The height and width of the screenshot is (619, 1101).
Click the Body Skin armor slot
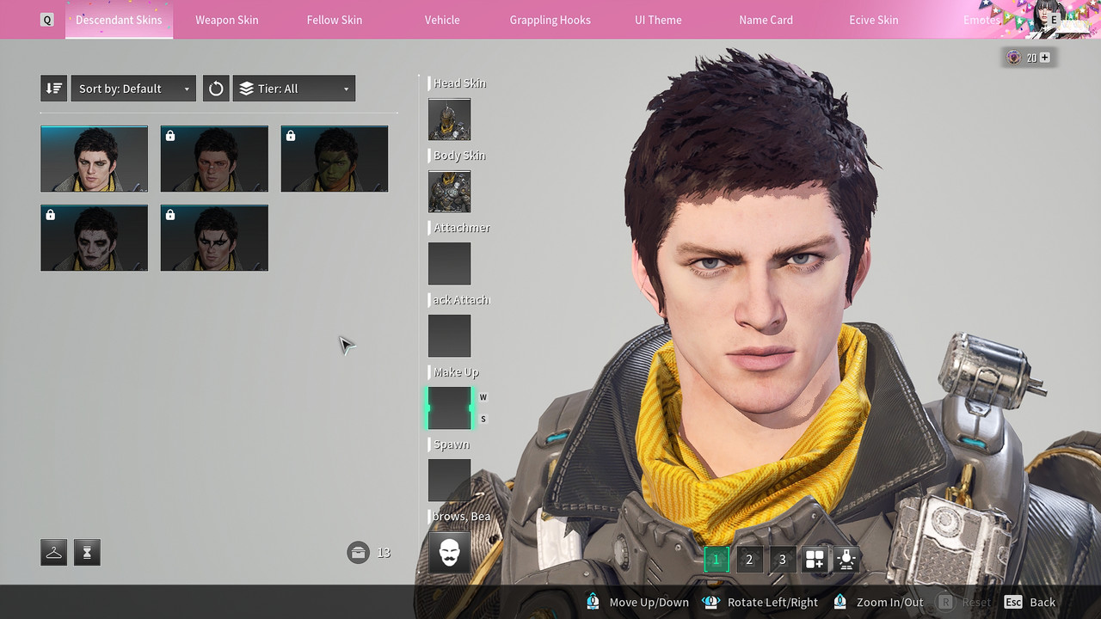coord(450,192)
